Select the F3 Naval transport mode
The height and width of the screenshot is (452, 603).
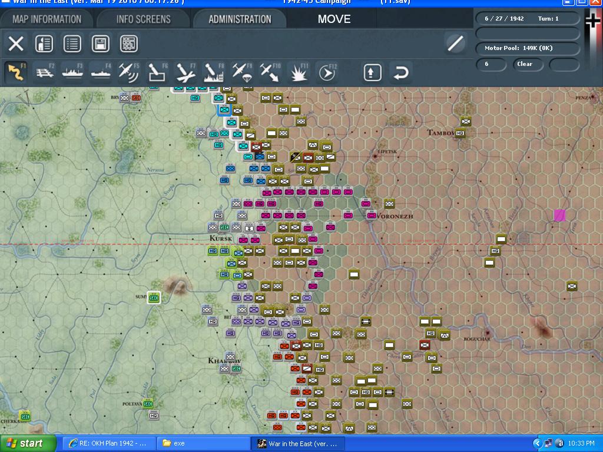click(x=72, y=72)
